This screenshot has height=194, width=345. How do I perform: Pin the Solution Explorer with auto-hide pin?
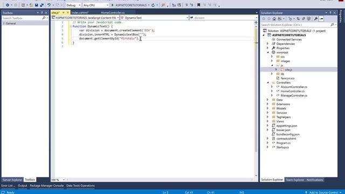click(x=330, y=13)
